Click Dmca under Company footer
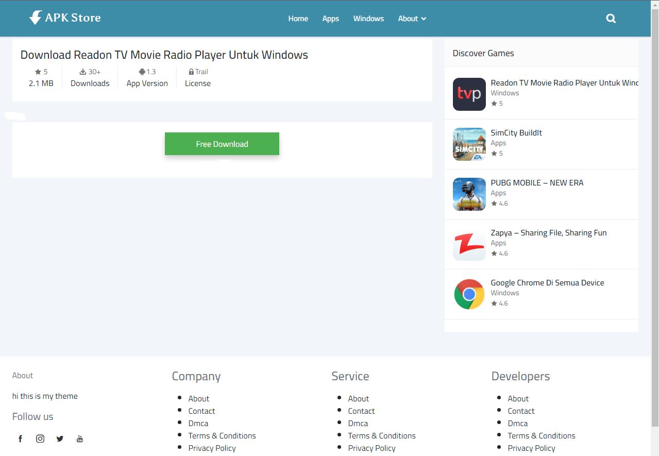The height and width of the screenshot is (456, 659). pos(198,424)
